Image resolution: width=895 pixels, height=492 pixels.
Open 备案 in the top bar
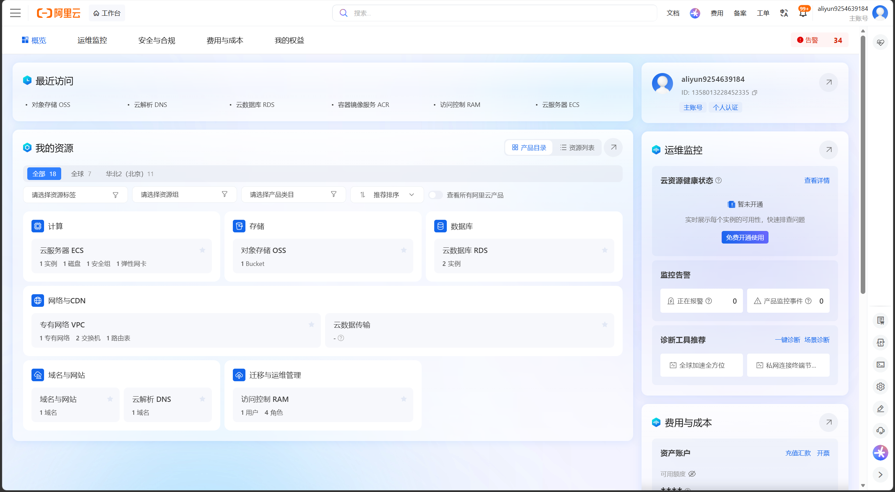tap(740, 13)
